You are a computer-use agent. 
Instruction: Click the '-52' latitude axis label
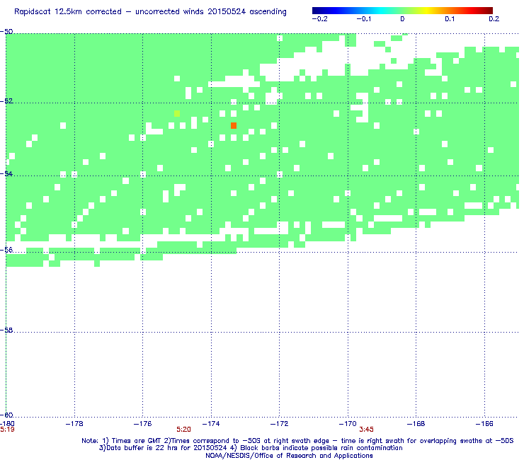[6, 101]
